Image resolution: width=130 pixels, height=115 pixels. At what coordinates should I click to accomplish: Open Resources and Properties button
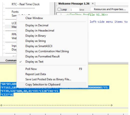click(110, 9)
